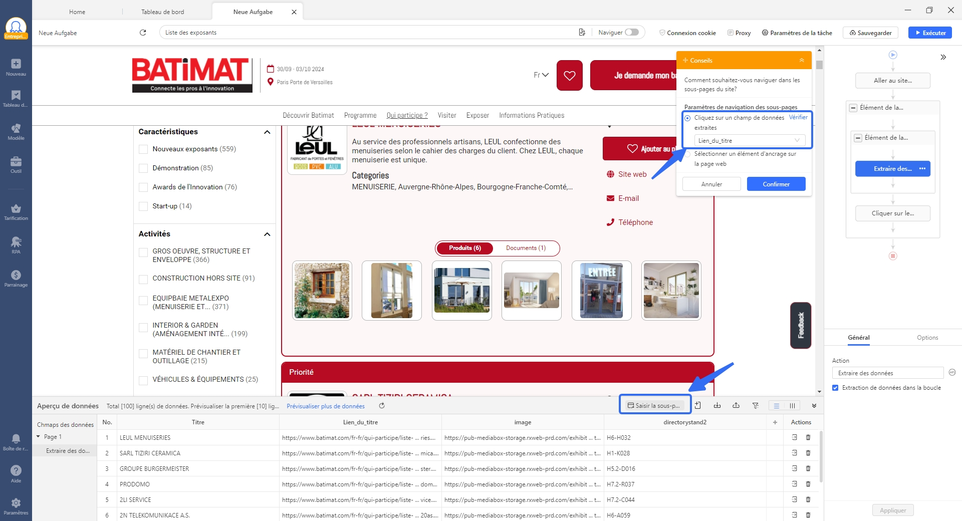Collapse the Caractéristiques section
This screenshot has width=962, height=521.
267,132
